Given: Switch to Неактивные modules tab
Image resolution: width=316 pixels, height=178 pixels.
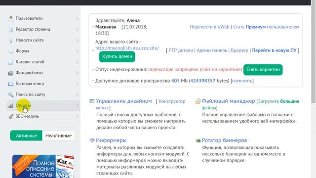Looking at the screenshot, I should point(58,135).
